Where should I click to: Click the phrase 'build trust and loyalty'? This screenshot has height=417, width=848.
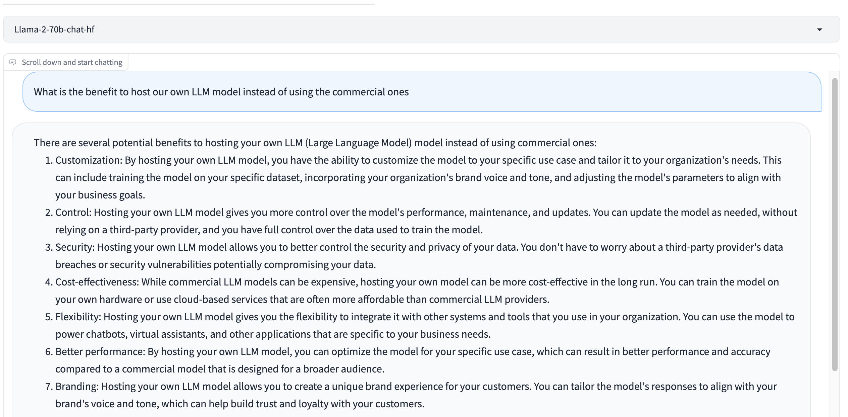(279, 404)
